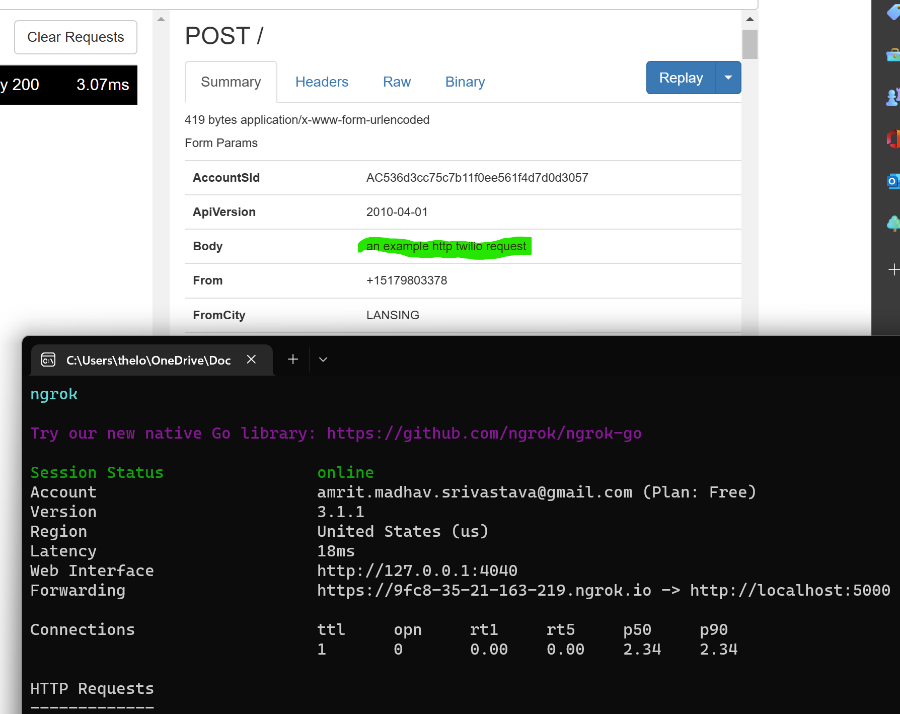Click the "ApiVersion" parameter name
Screen dimensions: 900x714
click(224, 212)
